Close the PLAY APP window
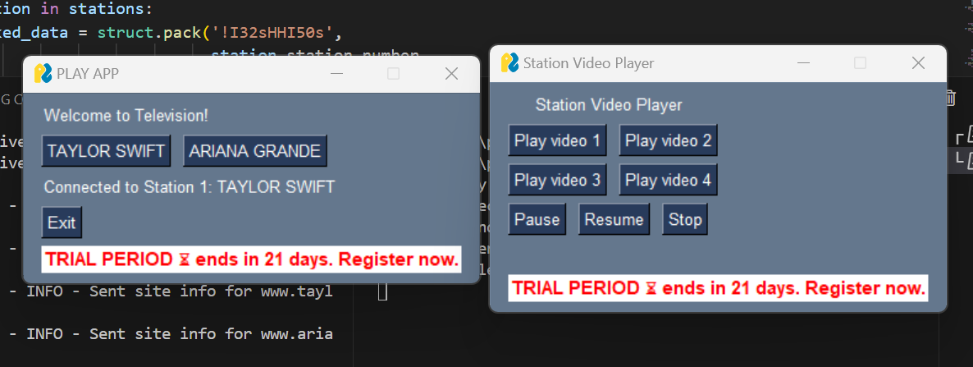The height and width of the screenshot is (367, 973). (451, 74)
